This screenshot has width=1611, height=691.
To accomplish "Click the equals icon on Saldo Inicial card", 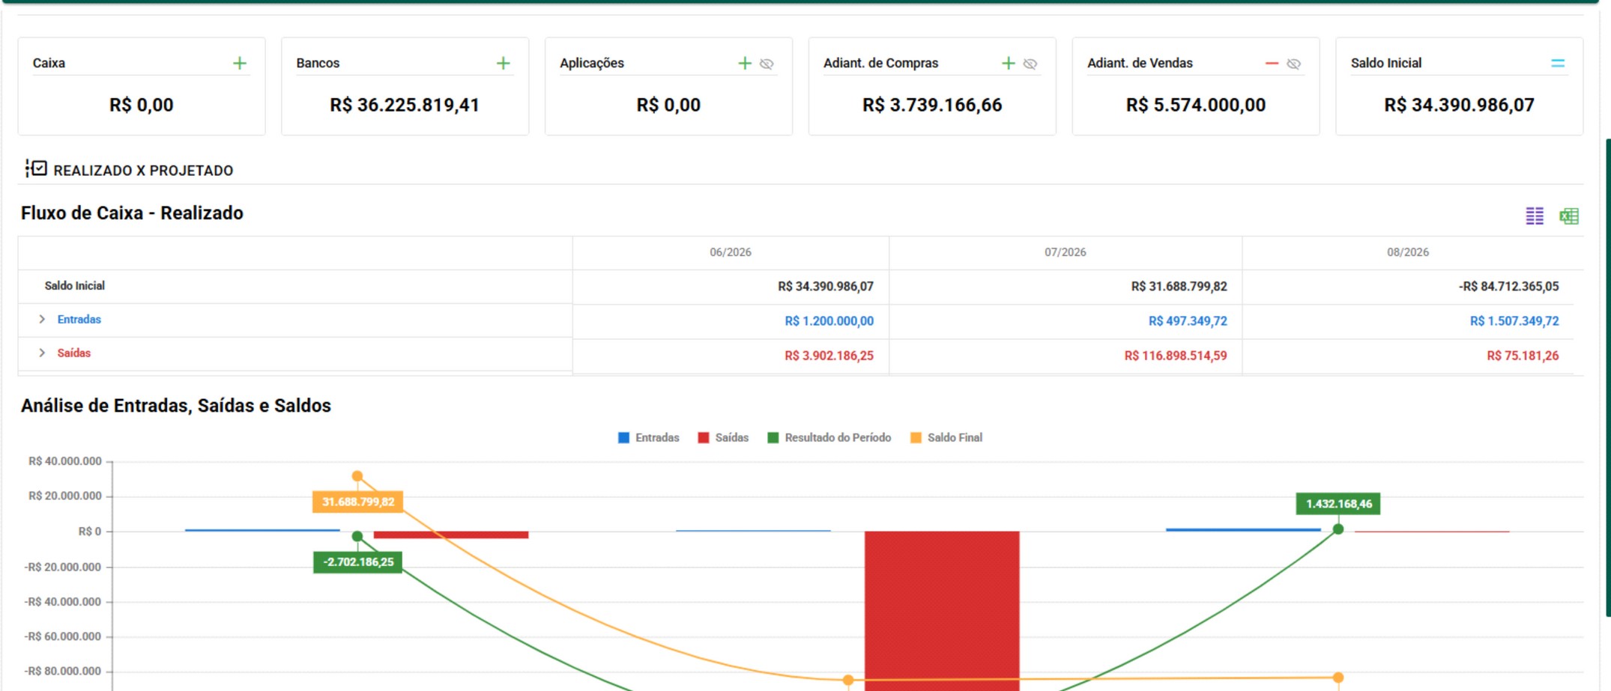I will tap(1558, 64).
